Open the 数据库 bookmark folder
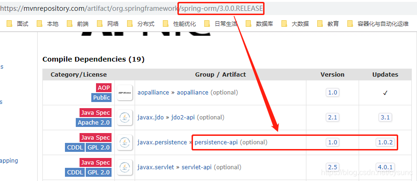Image resolution: width=417 pixels, height=181 pixels. (259, 24)
